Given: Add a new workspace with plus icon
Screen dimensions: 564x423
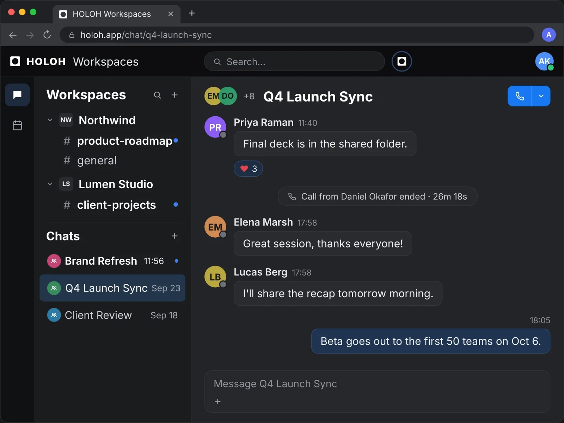Looking at the screenshot, I should (x=174, y=95).
